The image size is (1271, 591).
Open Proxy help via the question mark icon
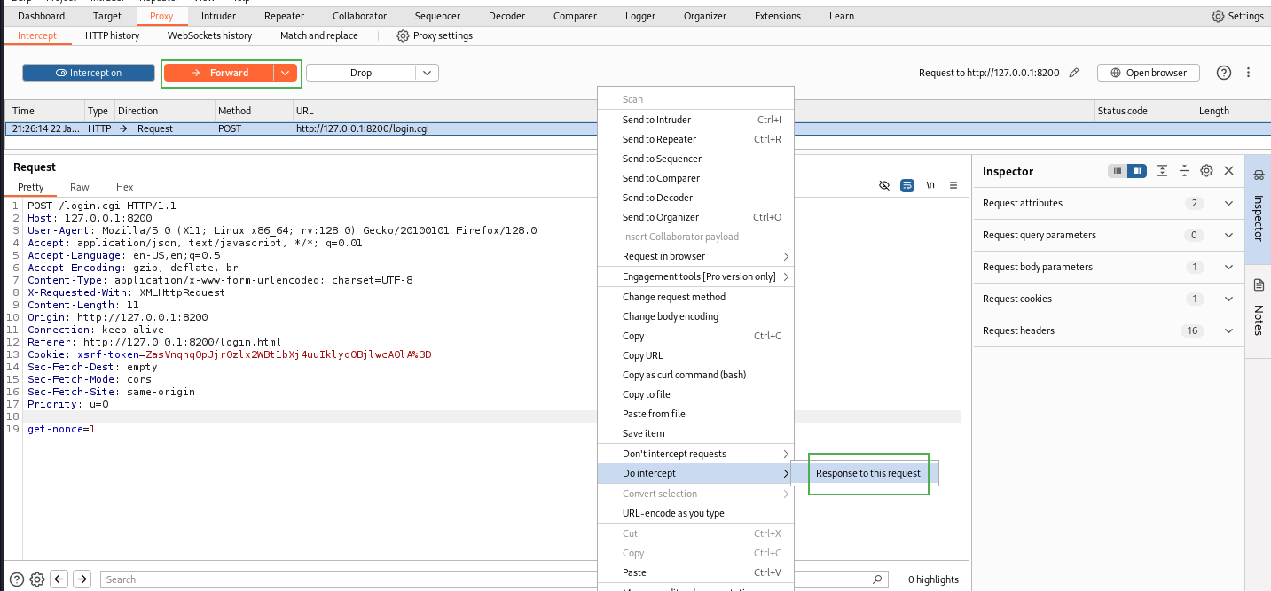1224,73
